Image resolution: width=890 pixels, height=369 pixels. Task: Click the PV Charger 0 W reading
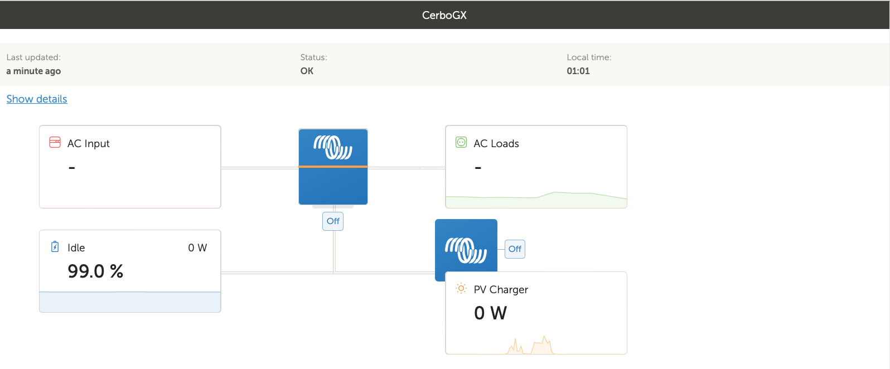pos(490,313)
